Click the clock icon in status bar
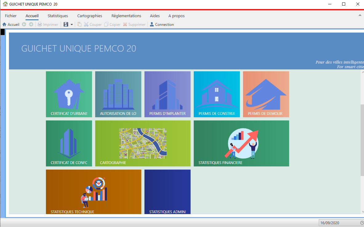Image resolution: width=364 pixels, height=227 pixels. pyautogui.click(x=362, y=223)
